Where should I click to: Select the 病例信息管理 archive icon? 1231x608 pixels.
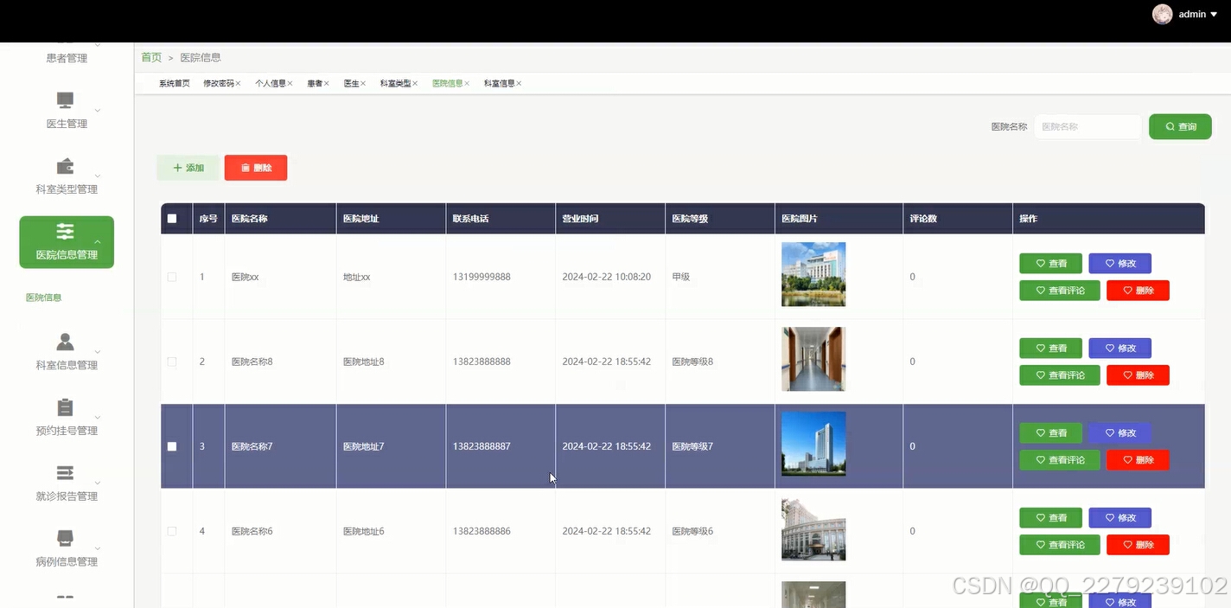pyautogui.click(x=65, y=538)
